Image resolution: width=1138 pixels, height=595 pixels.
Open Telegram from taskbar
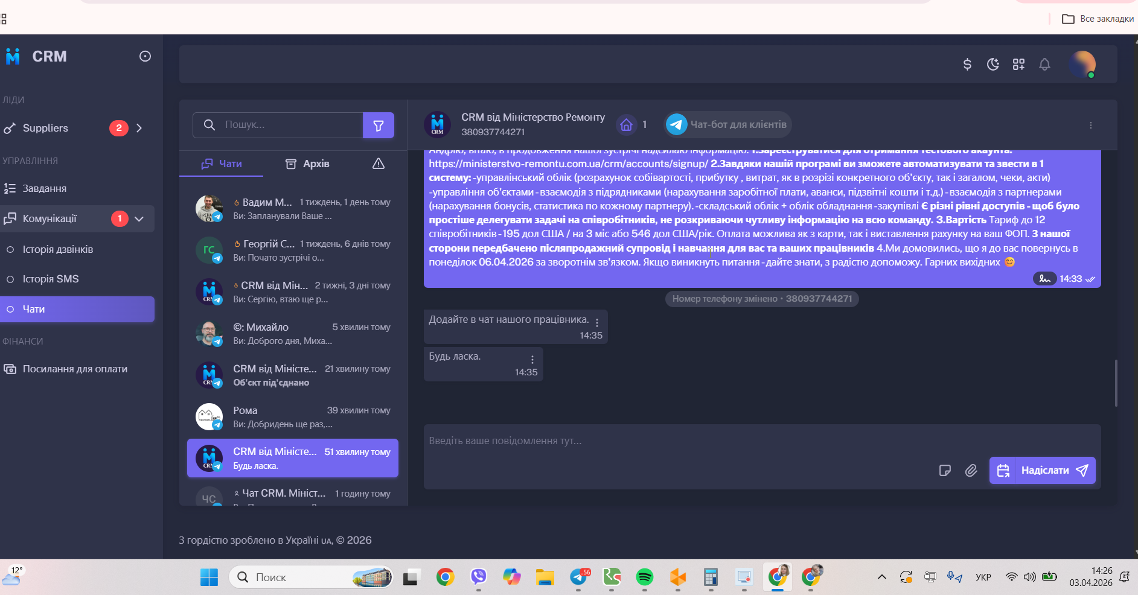[x=578, y=577]
